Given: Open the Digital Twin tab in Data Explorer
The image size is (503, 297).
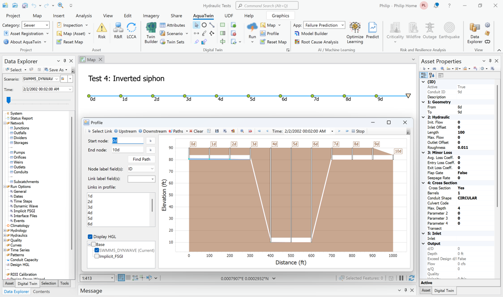Looking at the screenshot, I should pos(27,284).
